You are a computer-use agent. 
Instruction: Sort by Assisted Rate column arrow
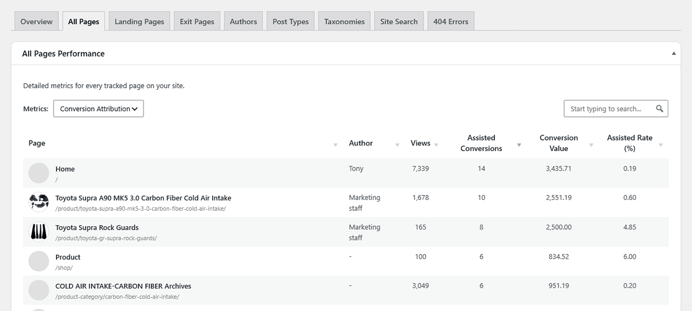click(661, 145)
